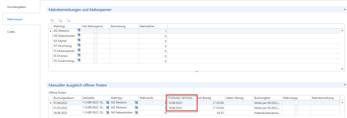
Task: Click Buchungstext 'Miete per 06.2022,...'
Action: tap(268, 103)
